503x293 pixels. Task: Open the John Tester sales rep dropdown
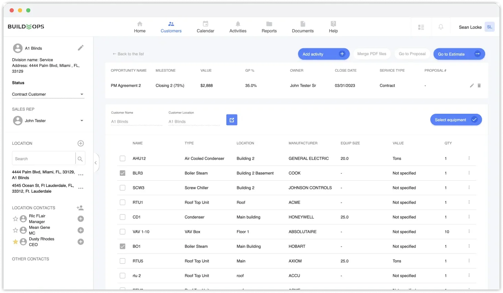(x=82, y=121)
